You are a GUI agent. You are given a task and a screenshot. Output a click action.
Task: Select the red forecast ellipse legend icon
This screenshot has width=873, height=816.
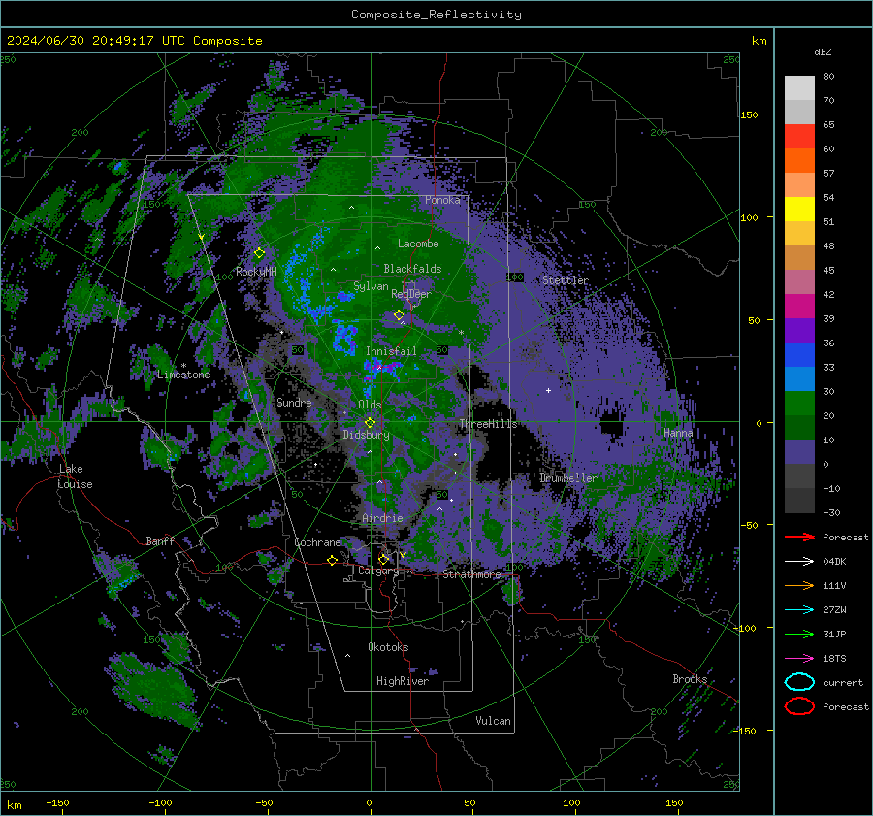[799, 706]
